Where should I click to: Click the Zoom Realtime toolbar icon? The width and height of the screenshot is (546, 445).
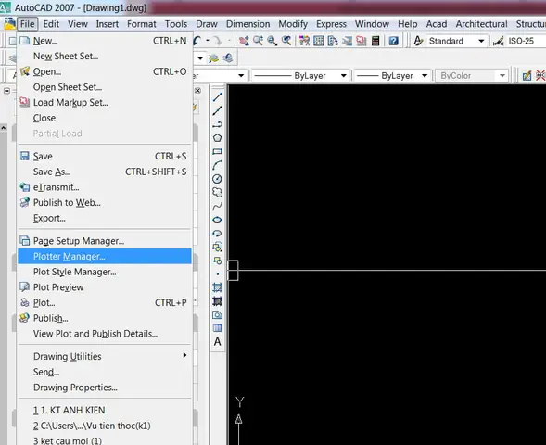pyautogui.click(x=259, y=41)
